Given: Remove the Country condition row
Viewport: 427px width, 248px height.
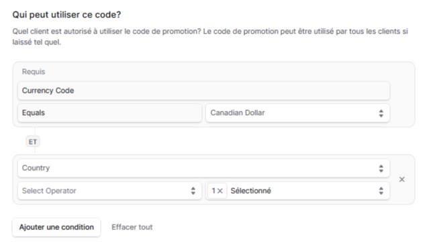Looking at the screenshot, I should 401,179.
